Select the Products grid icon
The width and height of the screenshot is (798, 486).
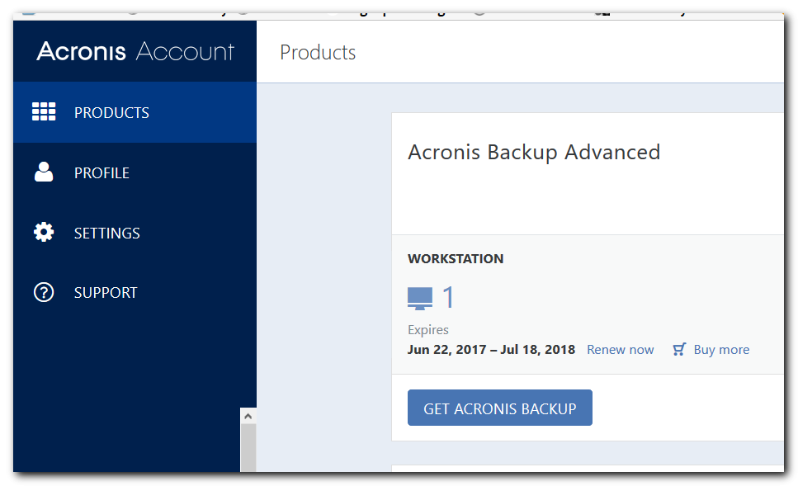pos(44,111)
